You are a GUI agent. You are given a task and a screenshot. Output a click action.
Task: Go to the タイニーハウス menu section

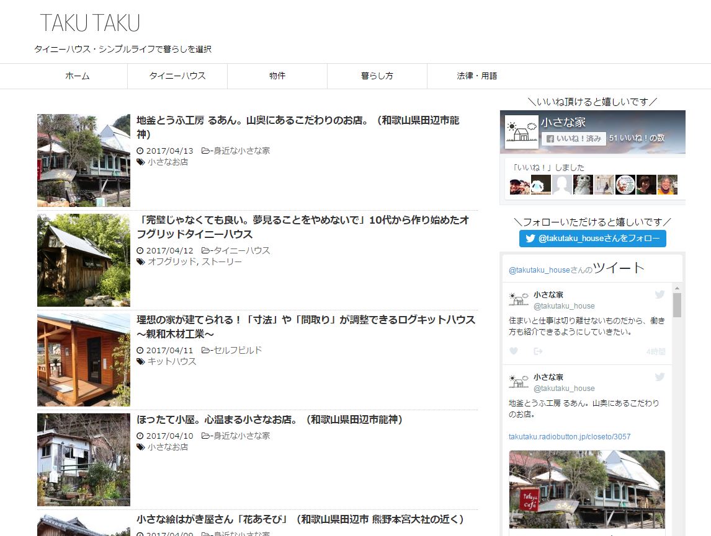coord(177,76)
